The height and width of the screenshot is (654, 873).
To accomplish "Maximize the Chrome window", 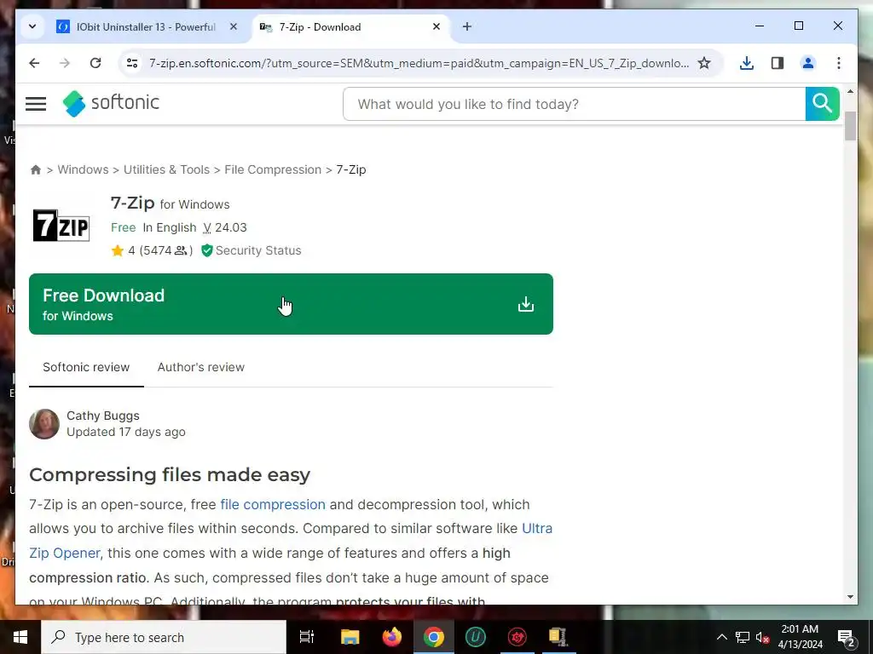I will click(798, 26).
